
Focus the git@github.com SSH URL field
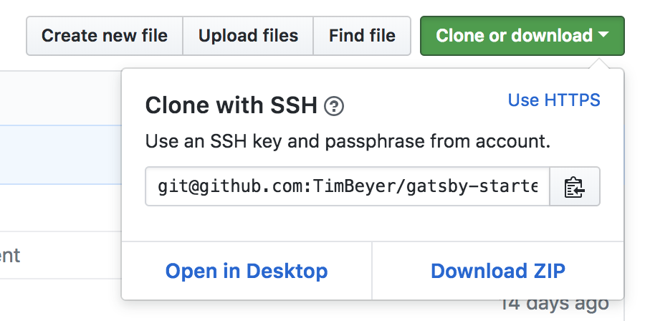[347, 186]
